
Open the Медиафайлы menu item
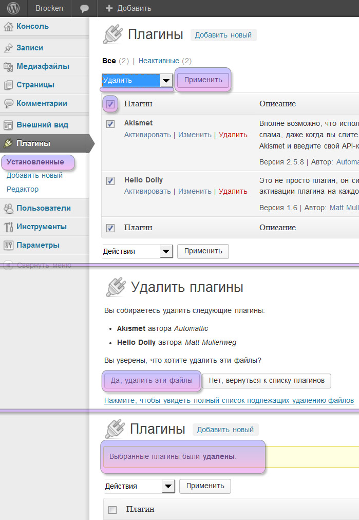pyautogui.click(x=43, y=66)
